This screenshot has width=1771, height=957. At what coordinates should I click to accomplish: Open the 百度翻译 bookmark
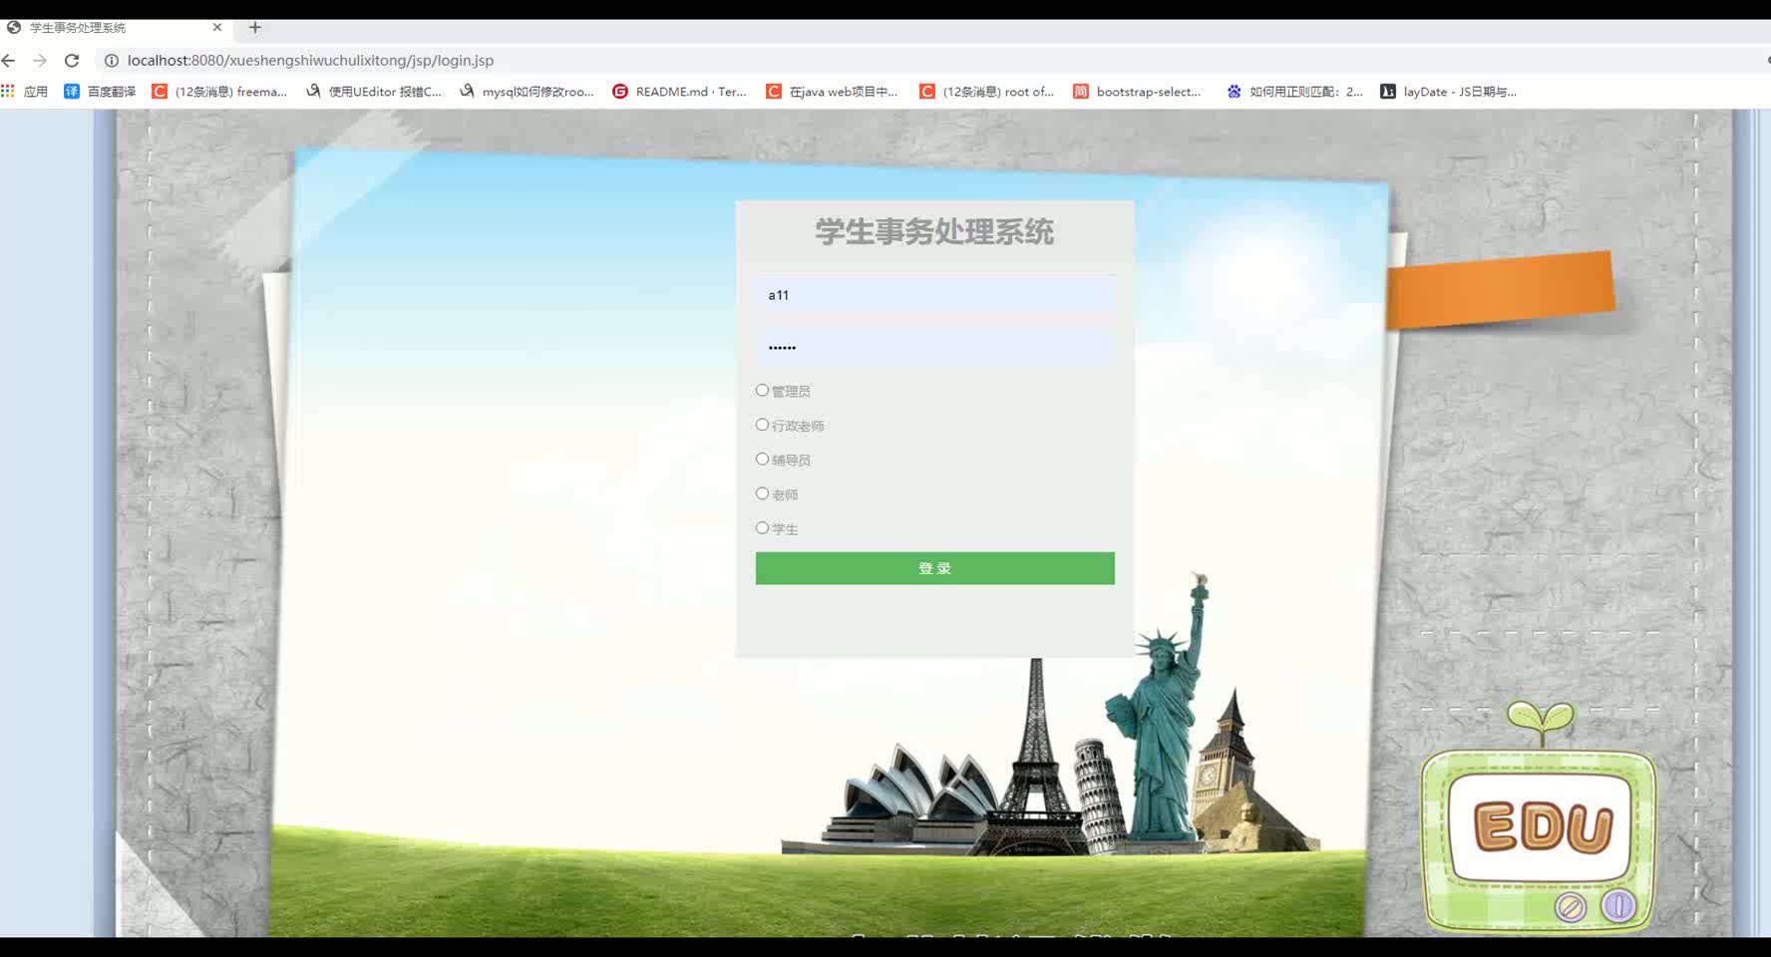click(x=100, y=92)
